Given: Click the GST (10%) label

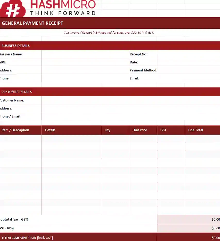Looking at the screenshot, I should (7, 228).
